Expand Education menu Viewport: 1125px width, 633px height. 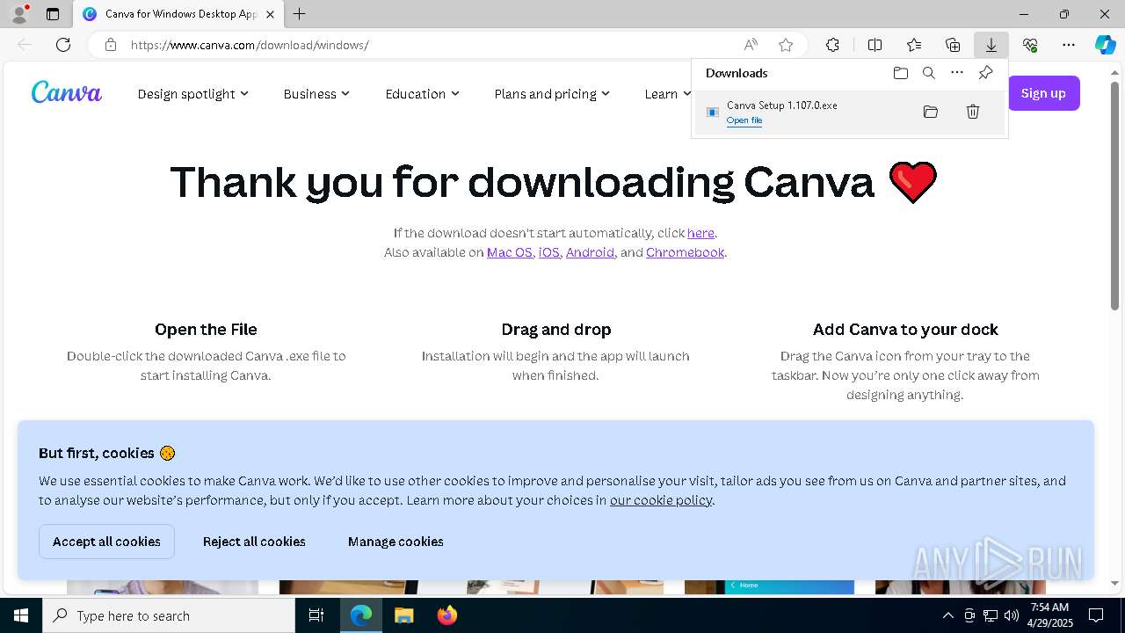point(422,94)
